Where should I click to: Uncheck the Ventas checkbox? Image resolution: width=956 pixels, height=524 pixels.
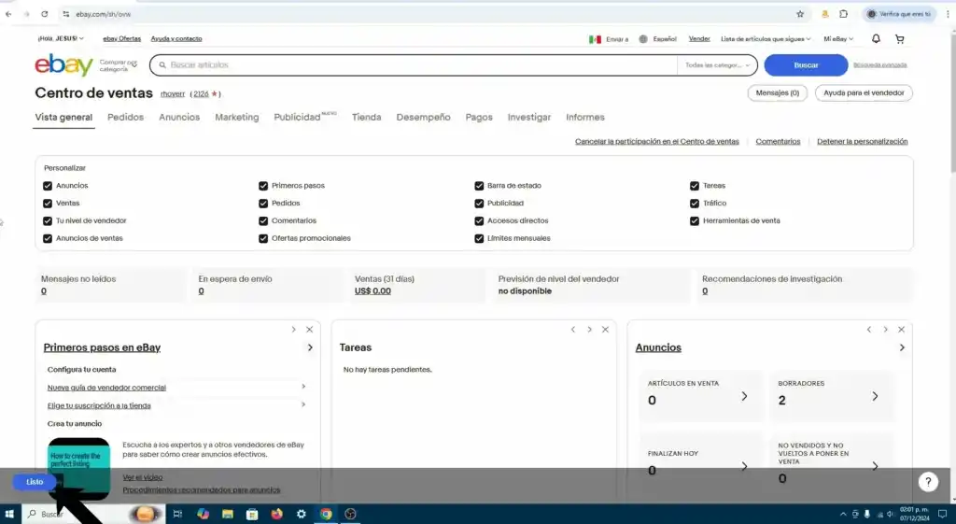tap(48, 203)
